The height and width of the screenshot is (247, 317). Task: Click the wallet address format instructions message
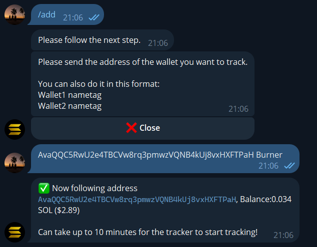pyautogui.click(x=142, y=84)
